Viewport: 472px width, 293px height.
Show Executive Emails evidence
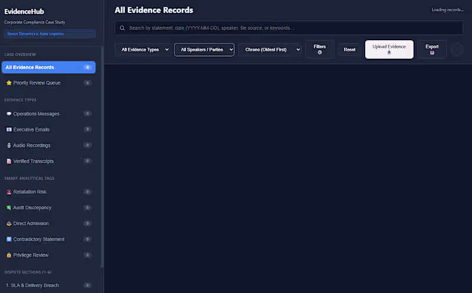click(48, 130)
